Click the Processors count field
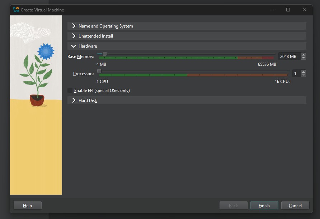The width and height of the screenshot is (320, 219). 296,74
